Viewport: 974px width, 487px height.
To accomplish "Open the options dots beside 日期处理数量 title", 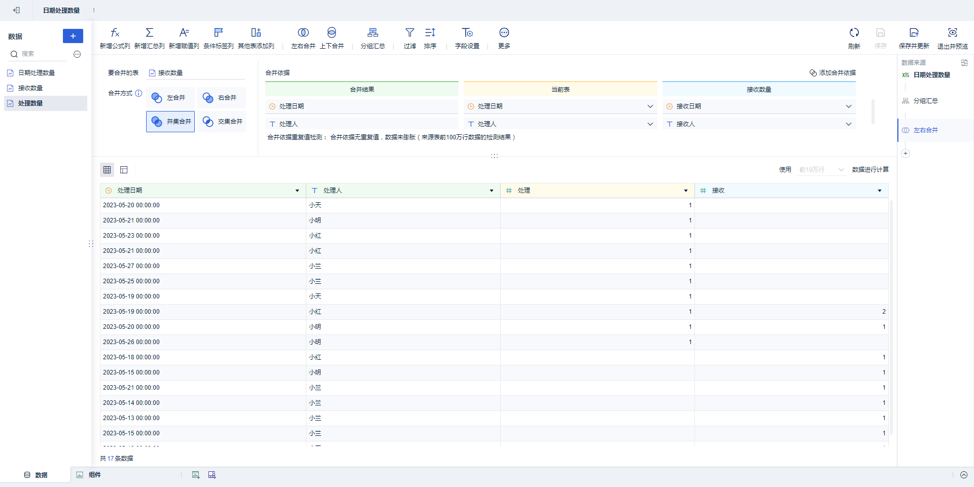I will click(x=94, y=10).
